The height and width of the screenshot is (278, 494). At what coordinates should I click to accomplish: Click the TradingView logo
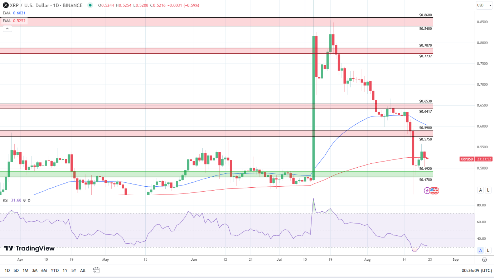[29, 248]
